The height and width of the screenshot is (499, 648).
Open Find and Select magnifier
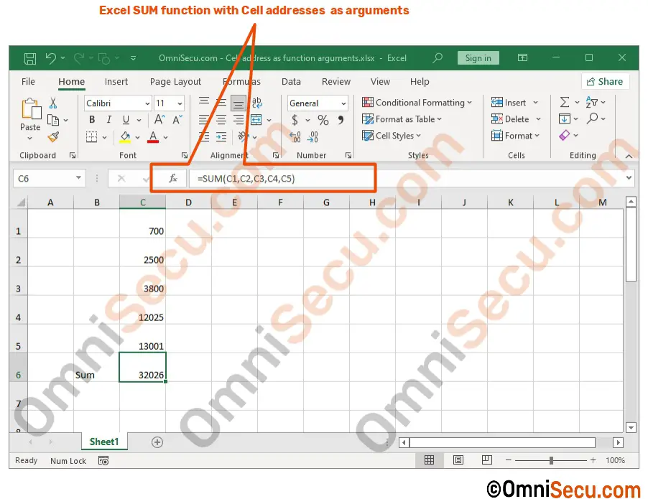[592, 118]
